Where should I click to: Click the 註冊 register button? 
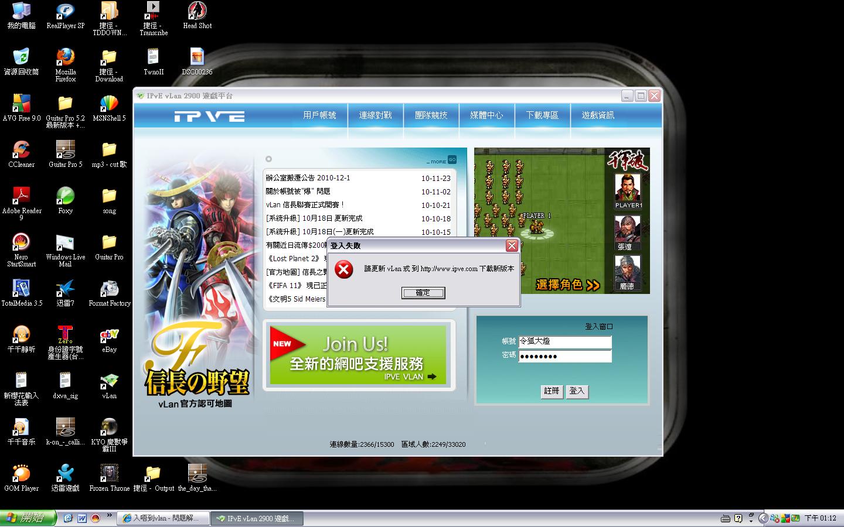[x=552, y=391]
